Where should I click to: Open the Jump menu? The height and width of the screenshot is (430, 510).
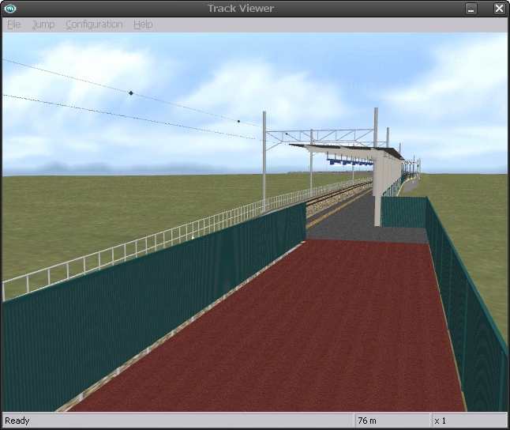pyautogui.click(x=43, y=25)
